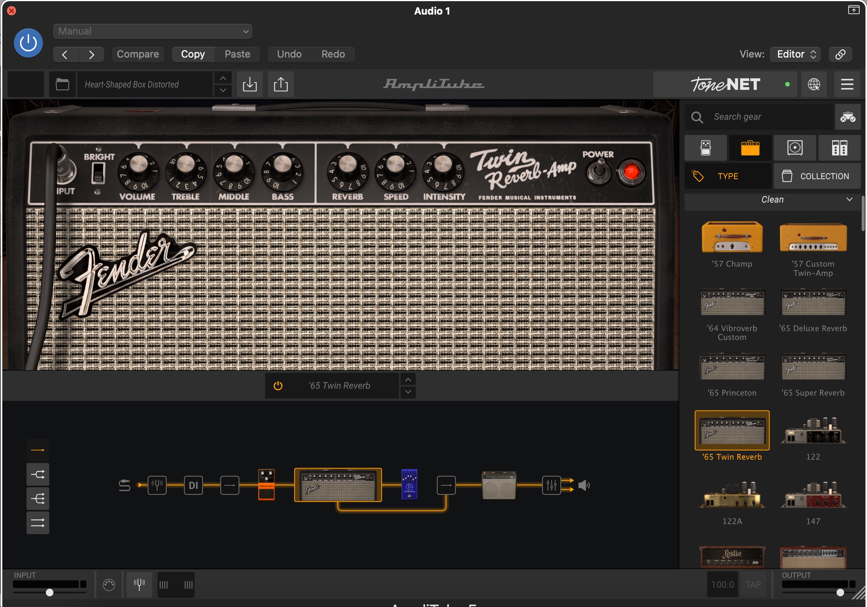Open the Custom Shop gear icon

point(848,117)
